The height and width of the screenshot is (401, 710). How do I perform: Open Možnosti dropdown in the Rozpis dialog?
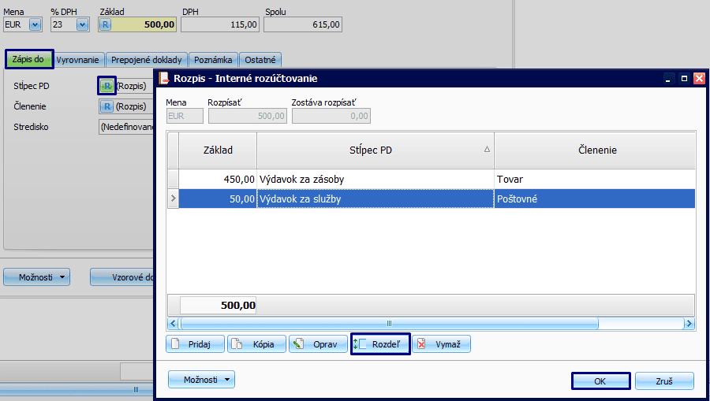coord(201,380)
